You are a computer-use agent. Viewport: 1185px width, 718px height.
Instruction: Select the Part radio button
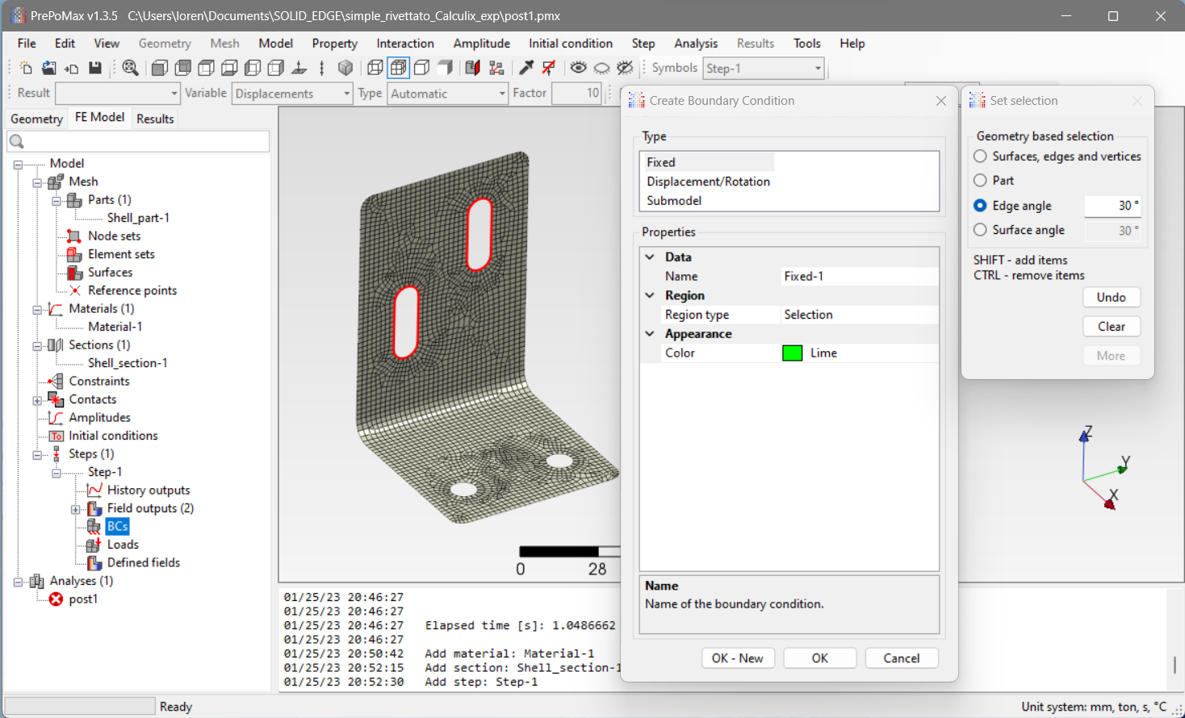click(x=980, y=181)
